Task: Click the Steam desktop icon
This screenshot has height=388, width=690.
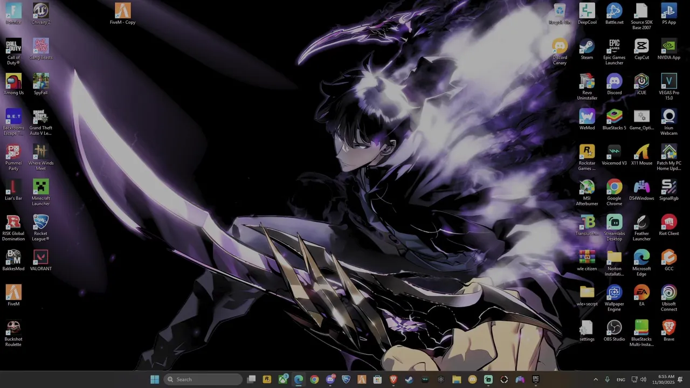Action: coord(587,49)
